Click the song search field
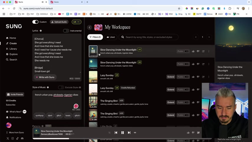This screenshot has height=142, width=252. [x=148, y=37]
